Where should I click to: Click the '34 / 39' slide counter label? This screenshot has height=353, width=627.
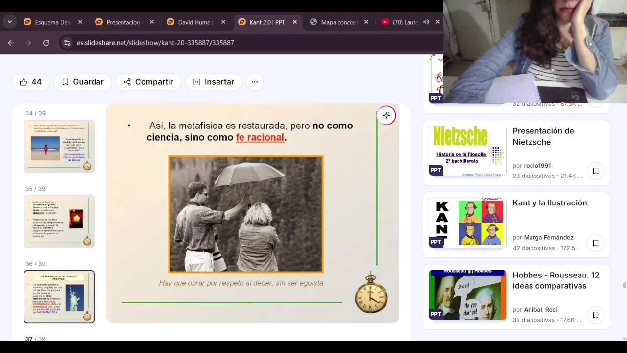click(35, 113)
